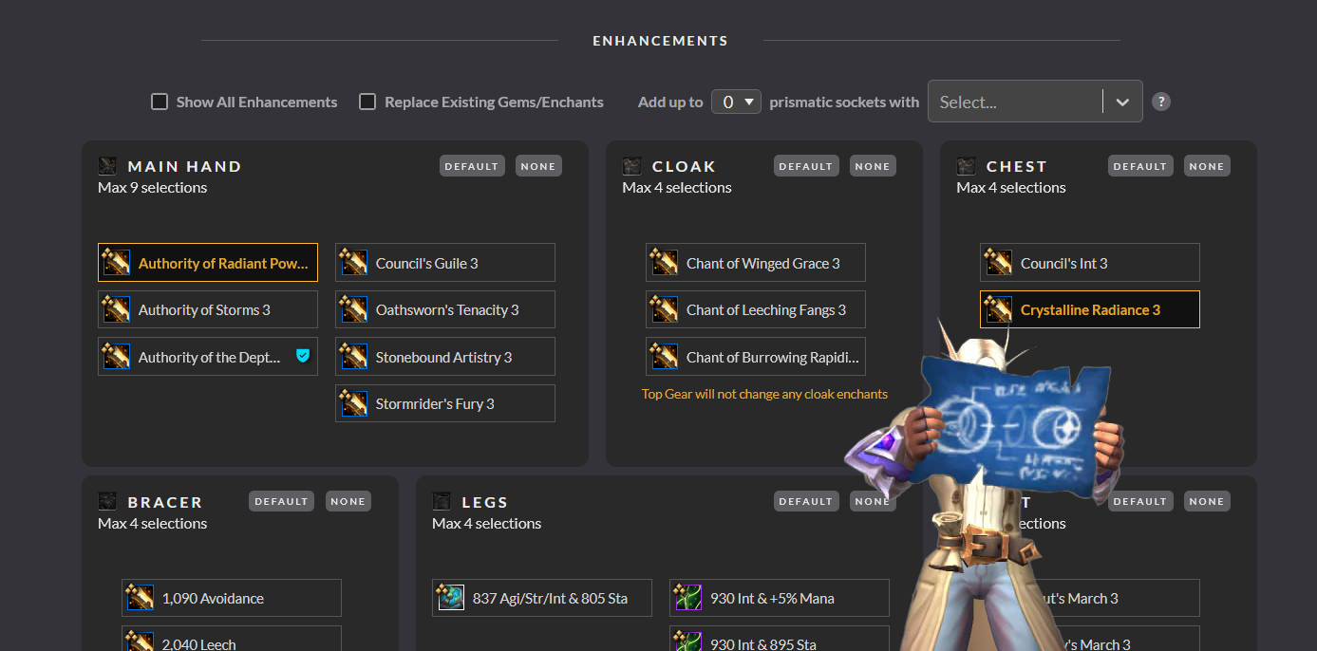
Task: Click the Council's Guile 3 enchant icon
Action: (x=353, y=263)
